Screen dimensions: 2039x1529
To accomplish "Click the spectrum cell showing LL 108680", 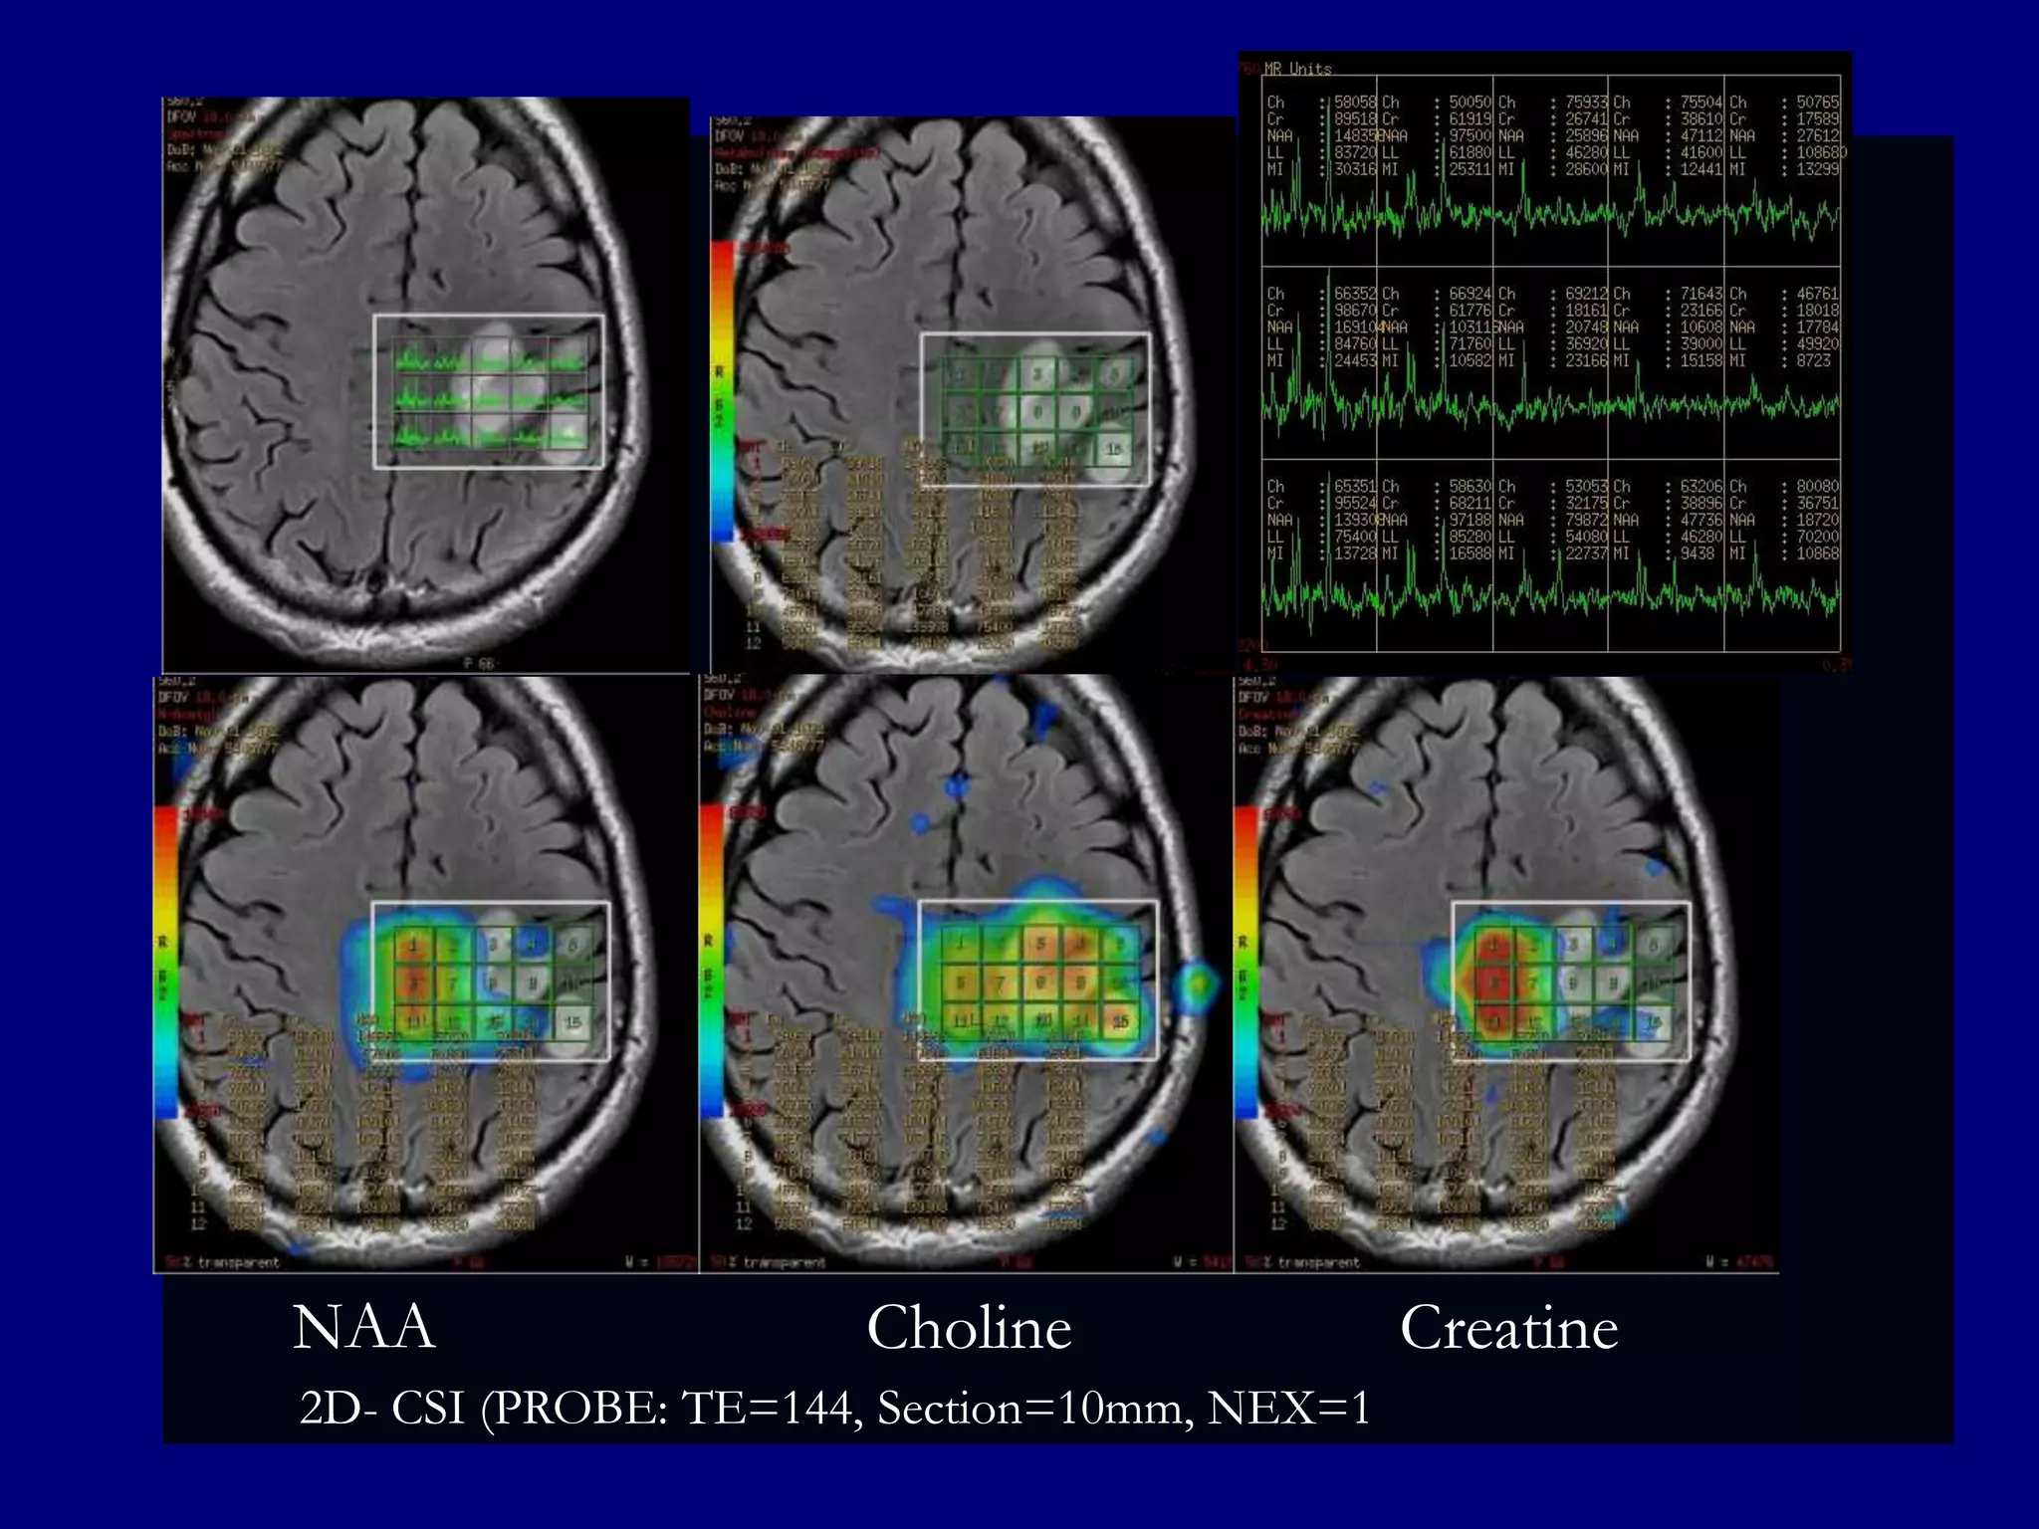I will coord(1782,169).
